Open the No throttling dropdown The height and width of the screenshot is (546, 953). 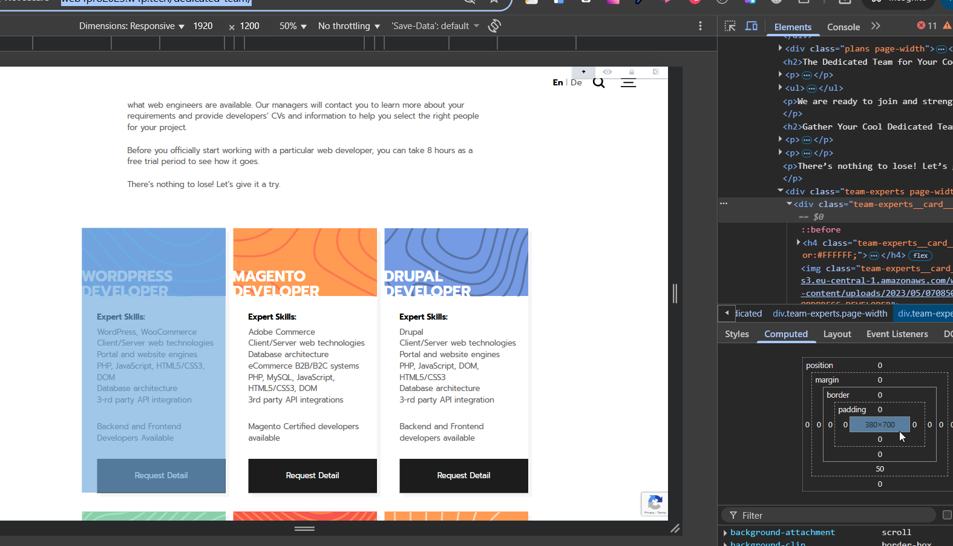pos(349,26)
